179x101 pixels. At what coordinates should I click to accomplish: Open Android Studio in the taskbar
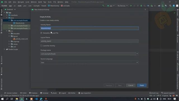[x=22, y=99]
